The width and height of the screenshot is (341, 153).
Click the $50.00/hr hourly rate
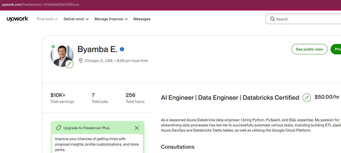327,97
